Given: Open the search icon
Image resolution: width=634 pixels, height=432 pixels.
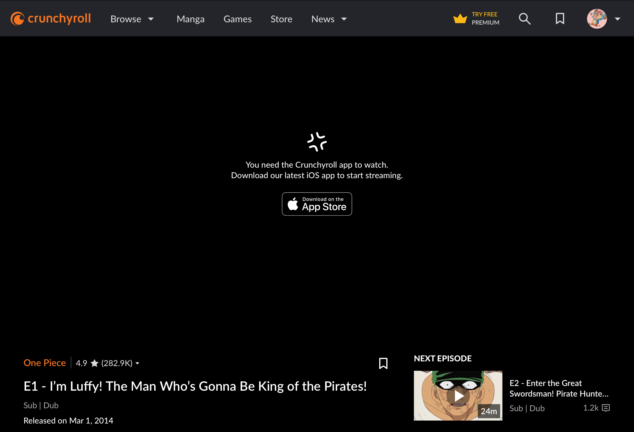Looking at the screenshot, I should click(525, 19).
